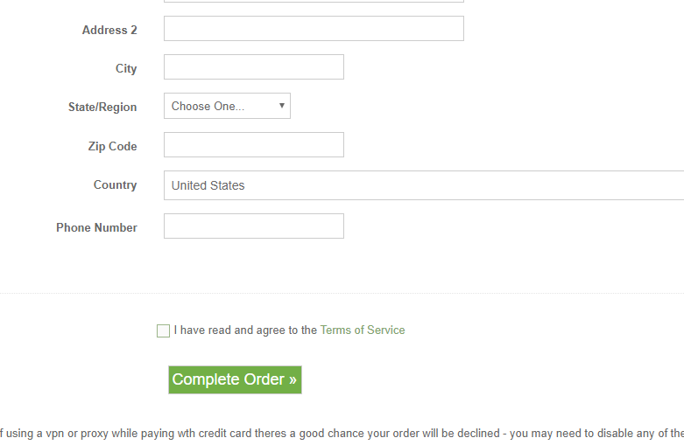
Task: Click the State/Region label text
Action: tap(102, 108)
